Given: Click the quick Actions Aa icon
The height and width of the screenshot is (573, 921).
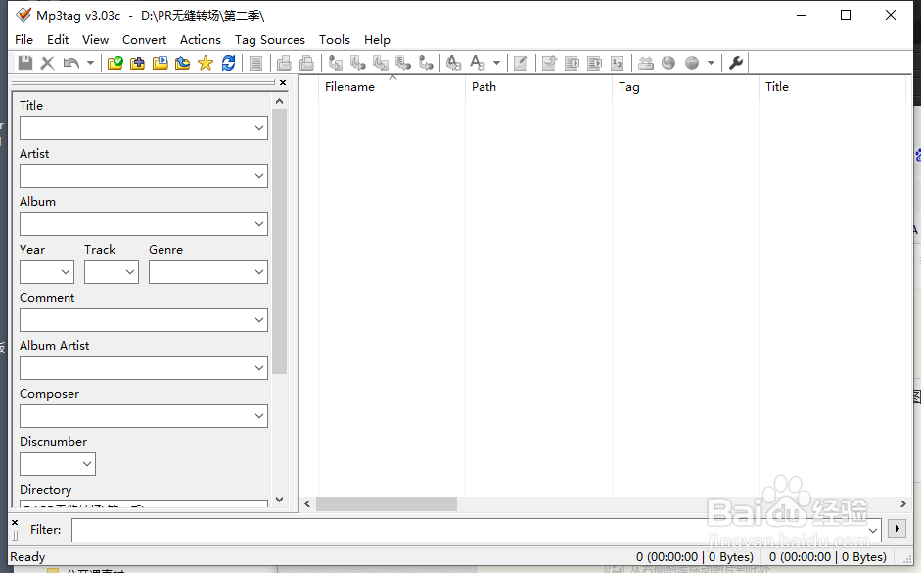Looking at the screenshot, I should 478,63.
